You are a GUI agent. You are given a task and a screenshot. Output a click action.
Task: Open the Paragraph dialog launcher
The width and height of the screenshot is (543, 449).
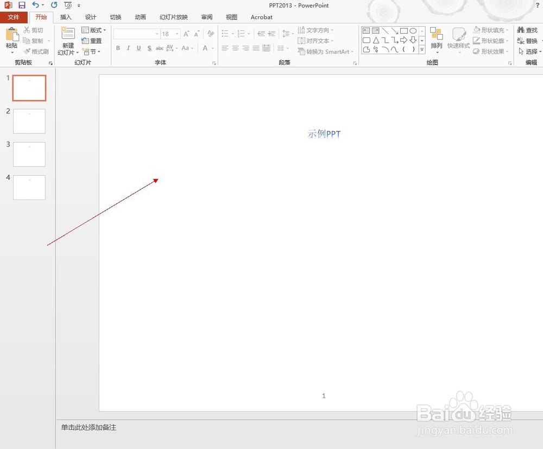pos(355,63)
